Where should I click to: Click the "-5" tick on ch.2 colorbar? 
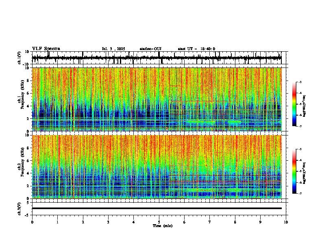(x=300, y=171)
